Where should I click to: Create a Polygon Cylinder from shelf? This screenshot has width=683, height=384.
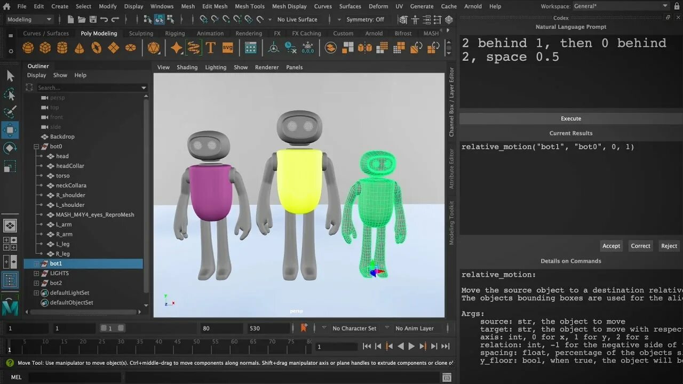tap(62, 48)
